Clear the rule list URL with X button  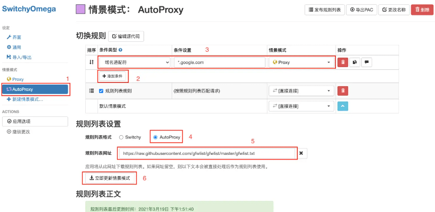click(301, 153)
